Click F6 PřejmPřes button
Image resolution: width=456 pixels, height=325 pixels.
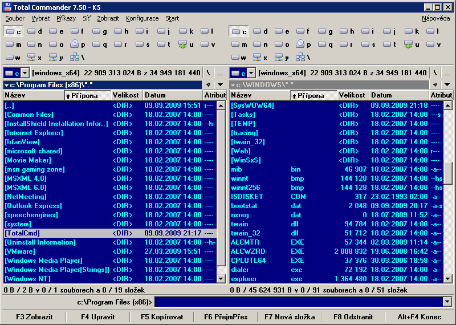point(226,317)
